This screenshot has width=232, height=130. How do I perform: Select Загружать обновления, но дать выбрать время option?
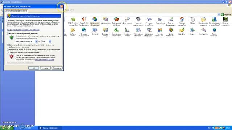[x=8, y=45]
